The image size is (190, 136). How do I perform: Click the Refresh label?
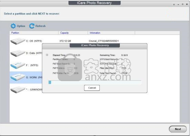pyautogui.click(x=40, y=26)
